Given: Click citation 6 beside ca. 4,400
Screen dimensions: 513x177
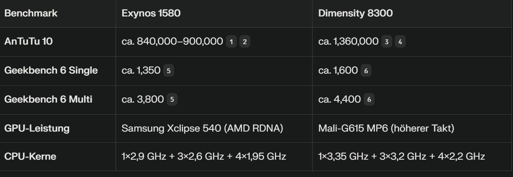Looking at the screenshot, I should coord(369,100).
